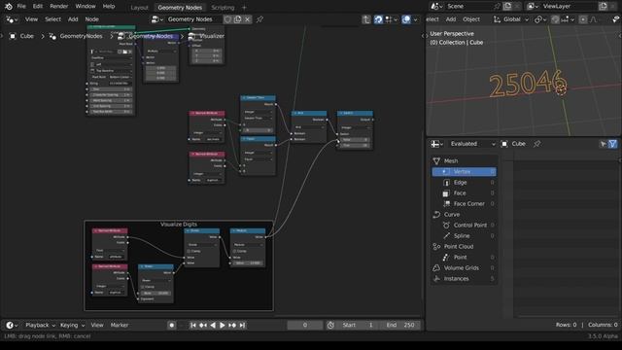Select Control Point under Curve
This screenshot has height=350, width=622.
[464, 225]
